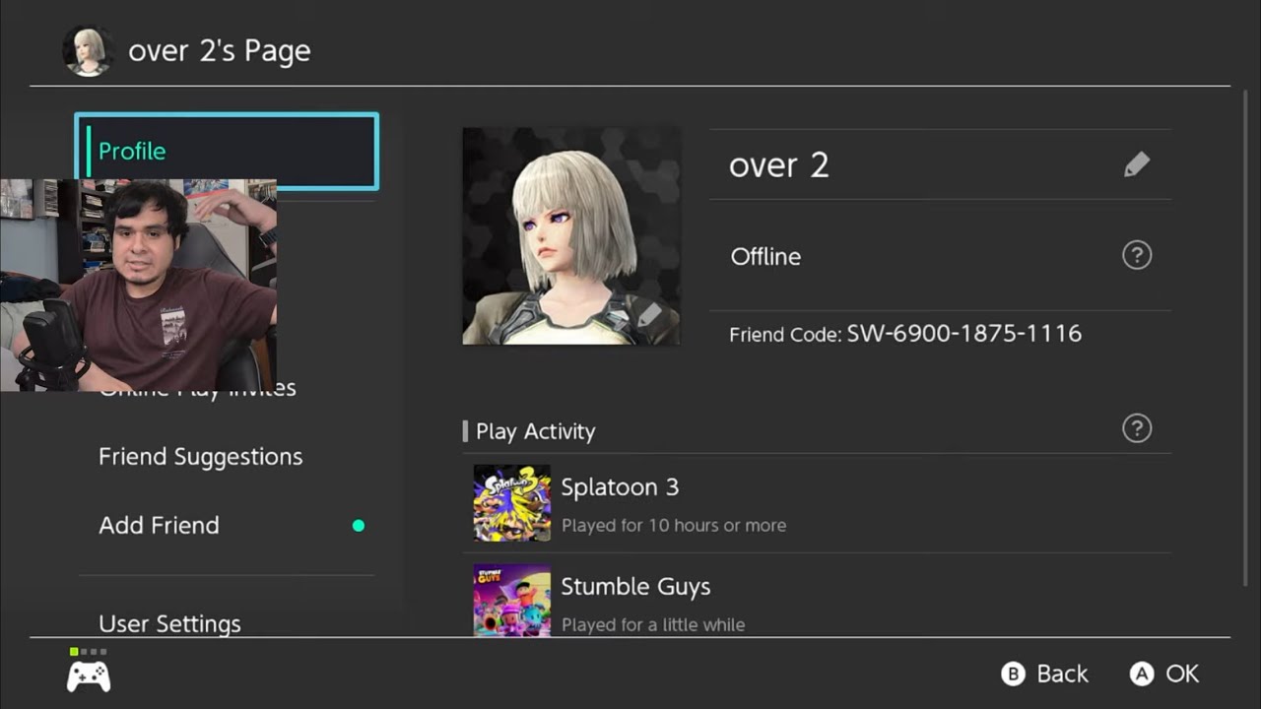
Task: Click the webcam overlay video of streamer
Action: [x=138, y=286]
